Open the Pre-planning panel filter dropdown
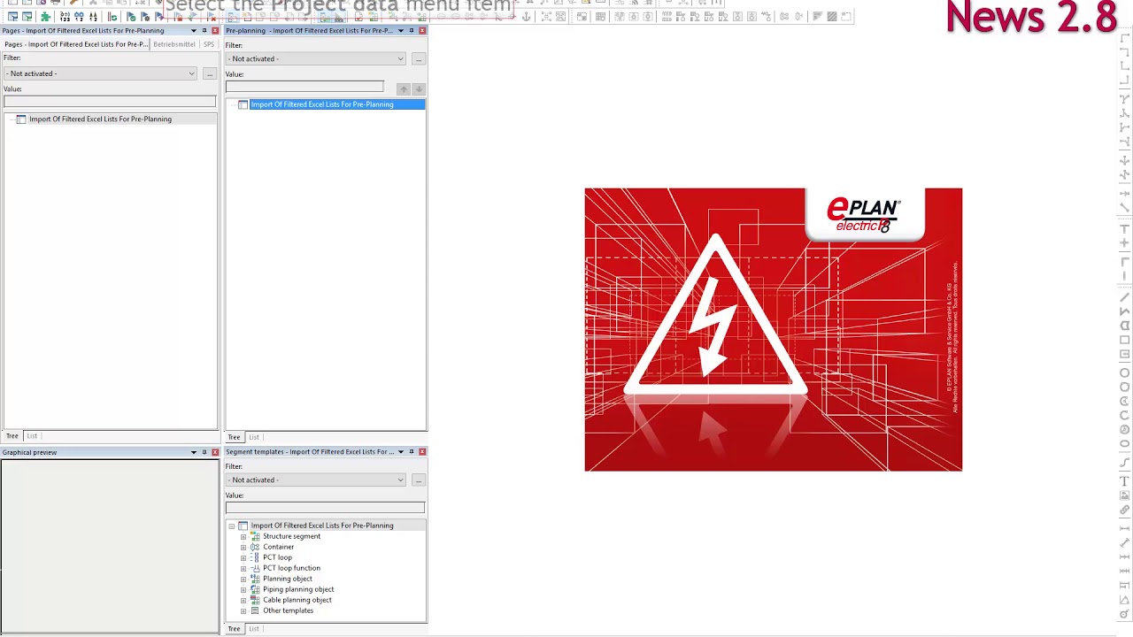Image resolution: width=1133 pixels, height=637 pixels. pos(400,59)
